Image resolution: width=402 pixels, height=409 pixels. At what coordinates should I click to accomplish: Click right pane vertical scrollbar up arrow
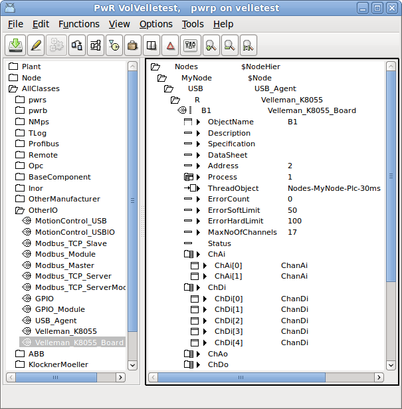pyautogui.click(x=391, y=67)
